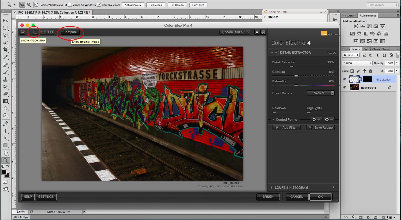Disable Scrubby Zoom in the options bar

tap(99, 5)
